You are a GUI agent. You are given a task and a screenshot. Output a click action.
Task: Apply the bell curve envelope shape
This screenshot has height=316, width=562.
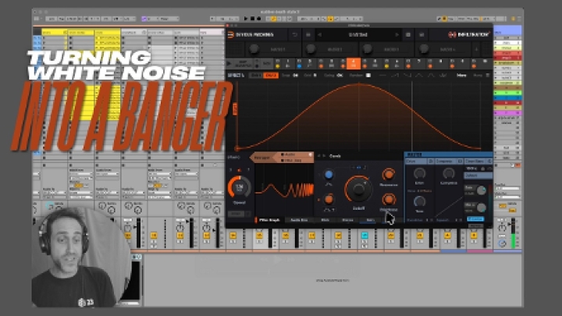(x=431, y=75)
